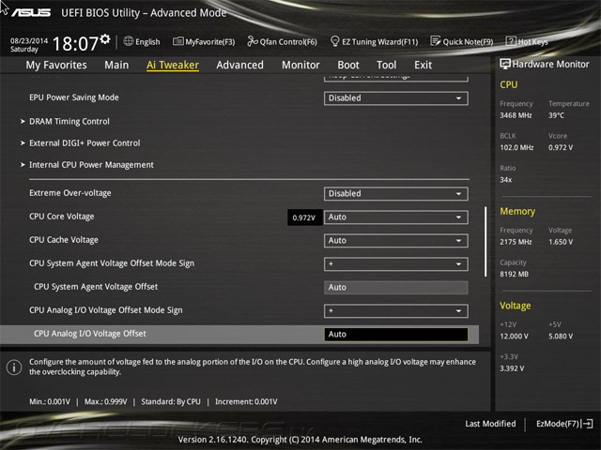Open Extreme Over-voltage dropdown
Viewport: 601px width, 450px height.
(396, 194)
